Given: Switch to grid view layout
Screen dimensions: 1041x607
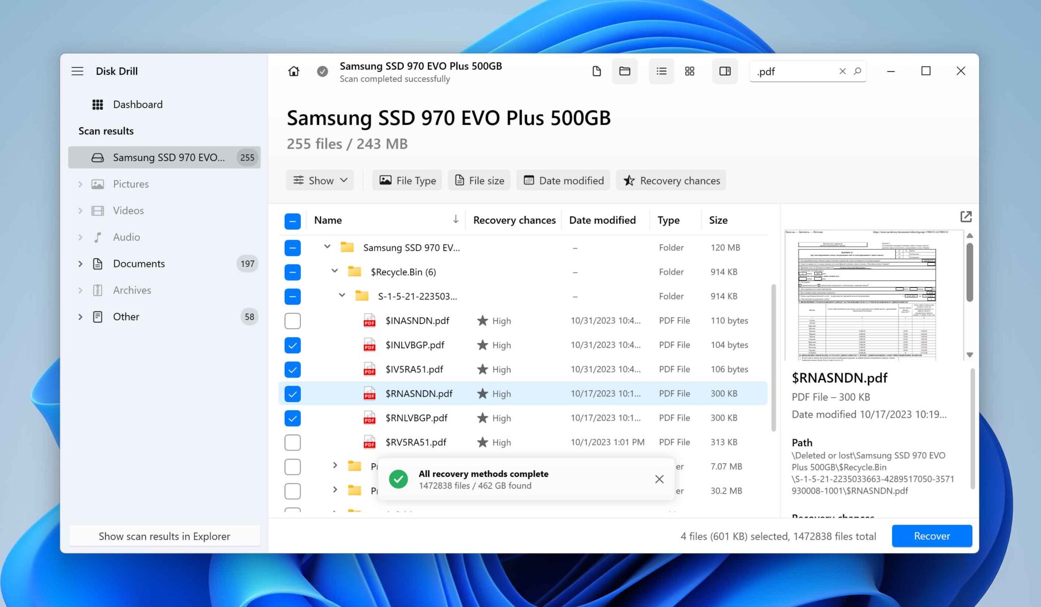Looking at the screenshot, I should point(689,71).
